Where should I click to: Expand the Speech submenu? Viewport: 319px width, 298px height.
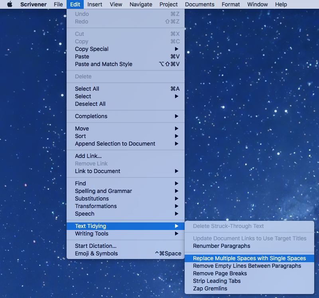click(x=126, y=214)
